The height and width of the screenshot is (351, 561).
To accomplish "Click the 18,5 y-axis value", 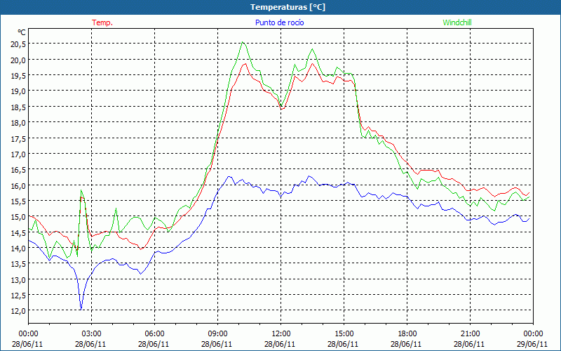I will [20, 107].
